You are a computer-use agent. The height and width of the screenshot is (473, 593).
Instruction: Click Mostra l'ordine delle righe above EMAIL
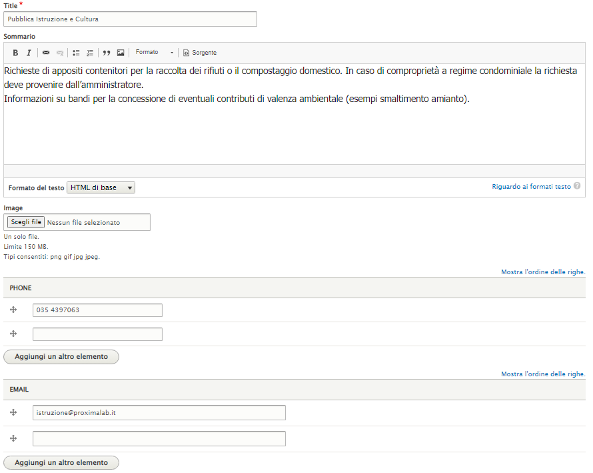point(543,374)
